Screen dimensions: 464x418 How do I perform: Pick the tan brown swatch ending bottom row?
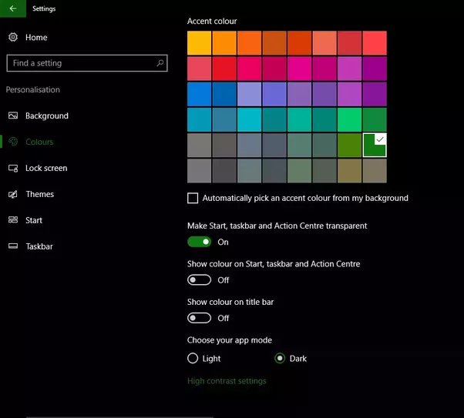tap(375, 171)
